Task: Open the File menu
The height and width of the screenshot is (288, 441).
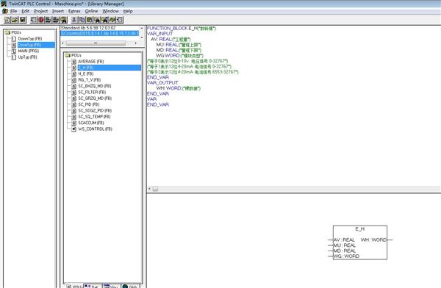Action: (x=13, y=11)
